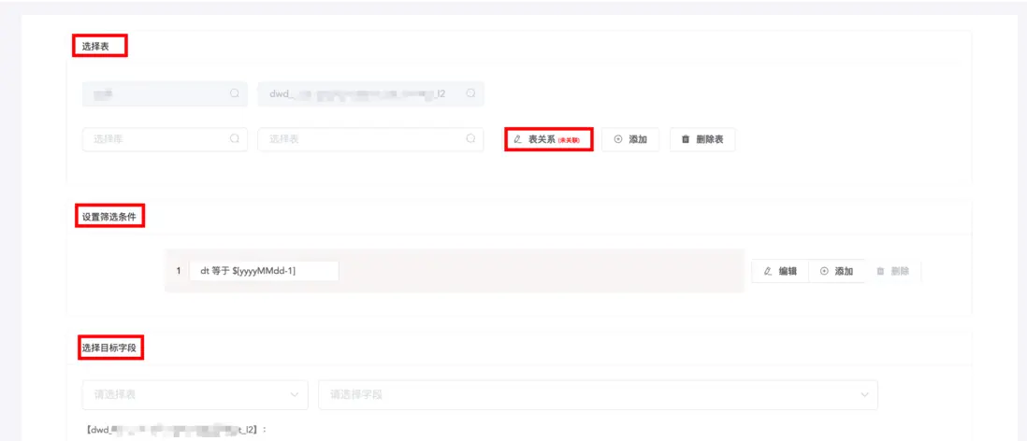Click search icon in greyed-out database field
This screenshot has width=1027, height=441.
coord(234,93)
